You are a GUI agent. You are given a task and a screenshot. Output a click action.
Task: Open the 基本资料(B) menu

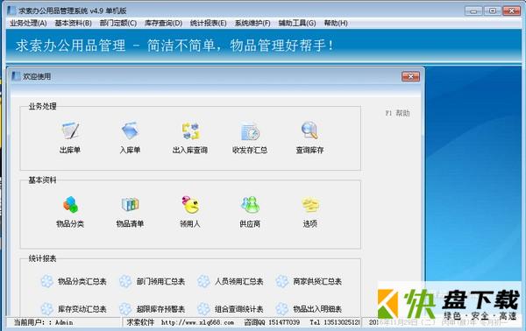click(x=73, y=23)
